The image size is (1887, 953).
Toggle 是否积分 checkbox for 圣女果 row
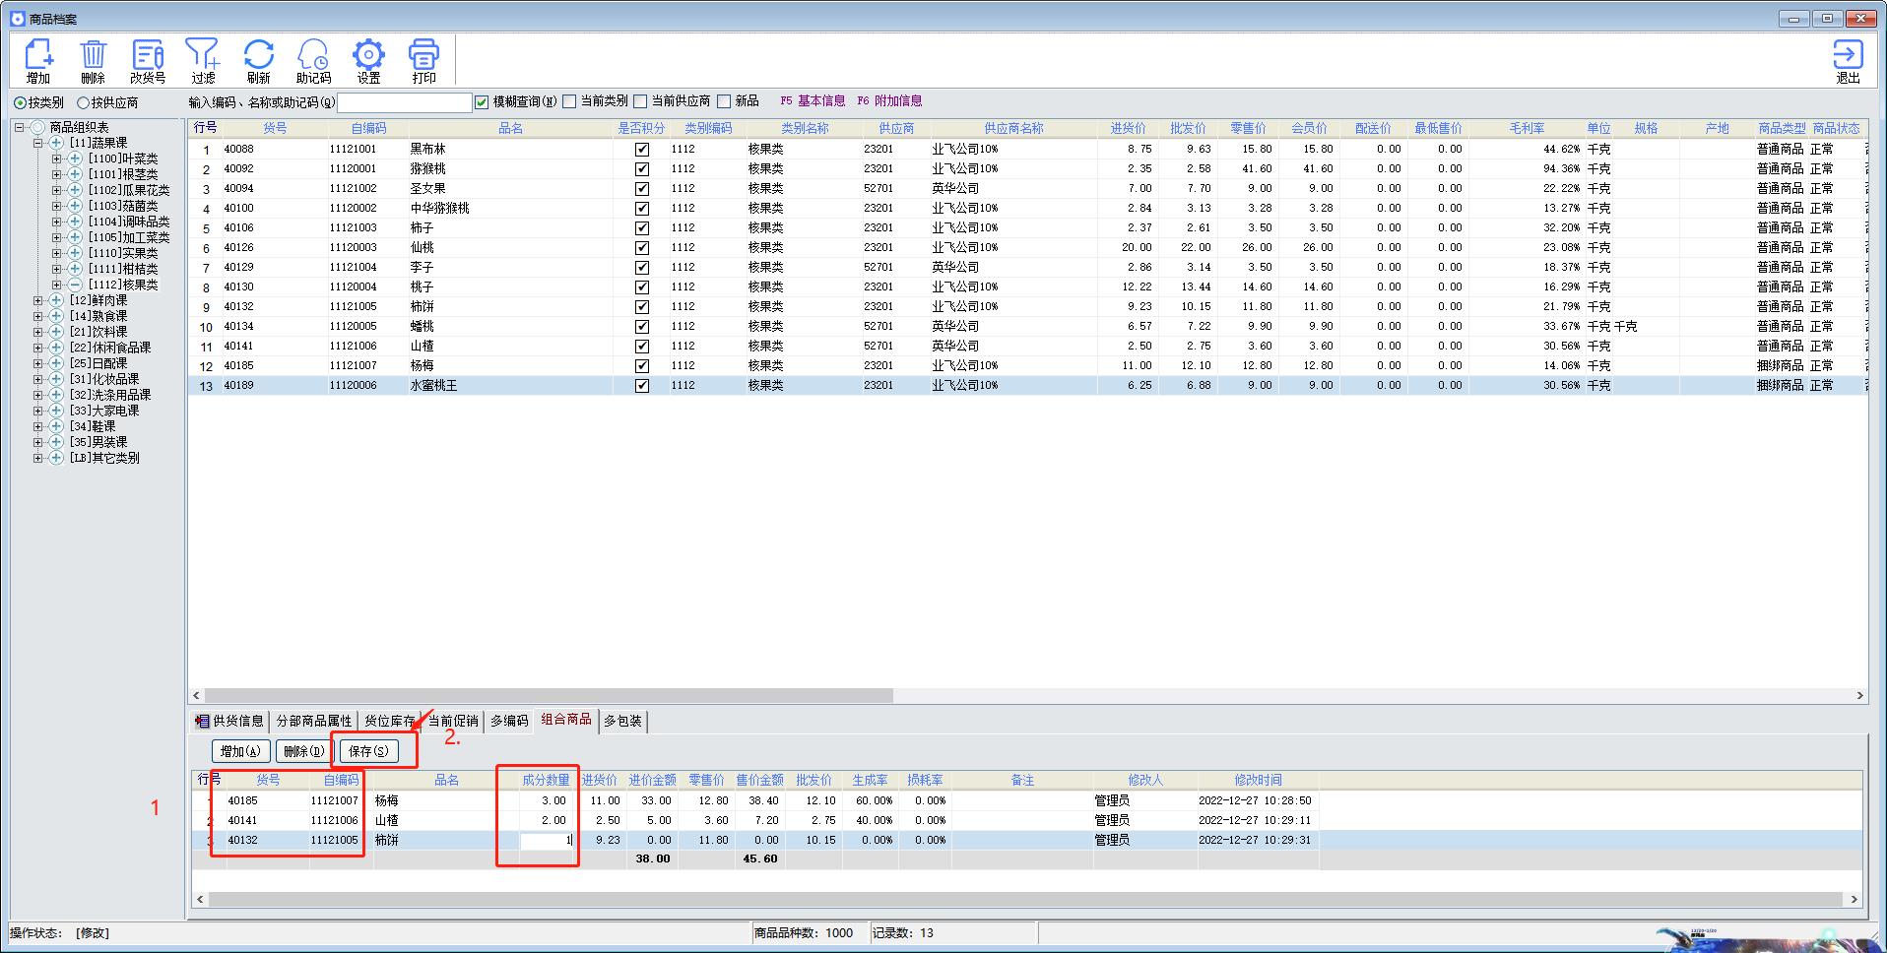(642, 188)
